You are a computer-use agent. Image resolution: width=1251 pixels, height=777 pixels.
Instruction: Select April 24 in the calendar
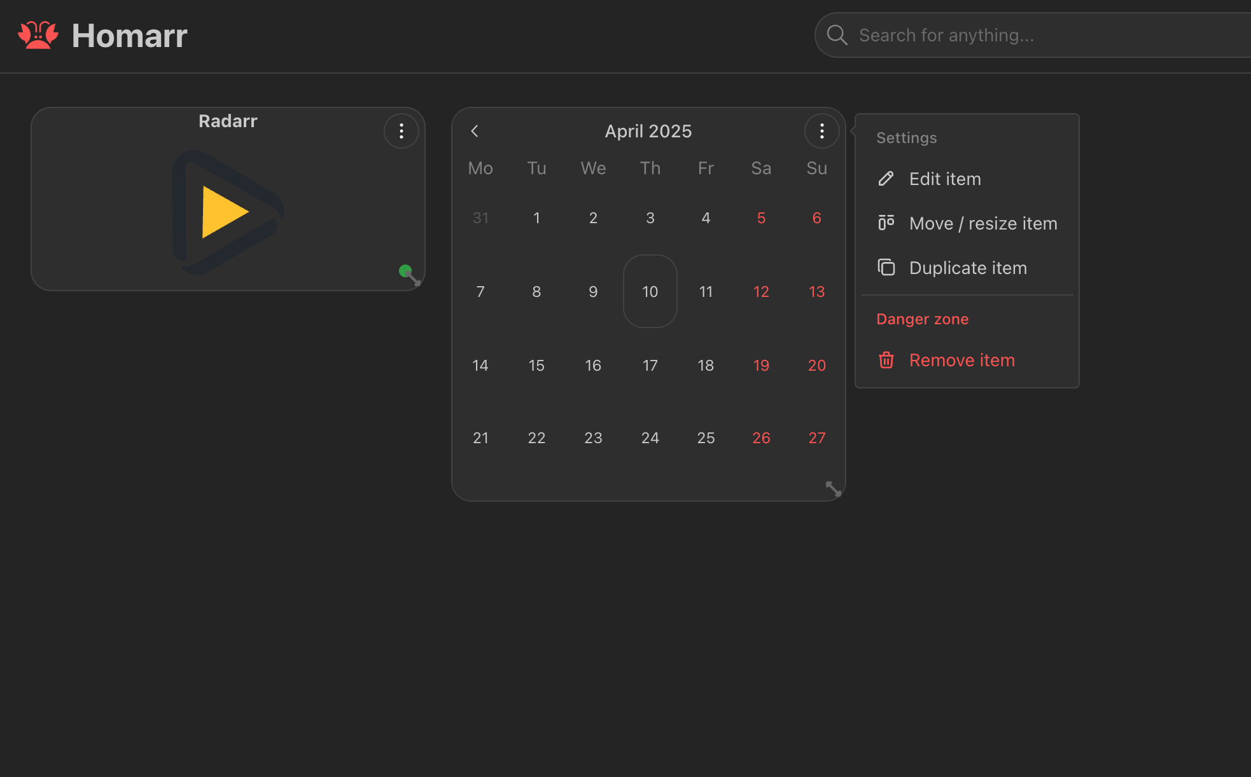[650, 437]
